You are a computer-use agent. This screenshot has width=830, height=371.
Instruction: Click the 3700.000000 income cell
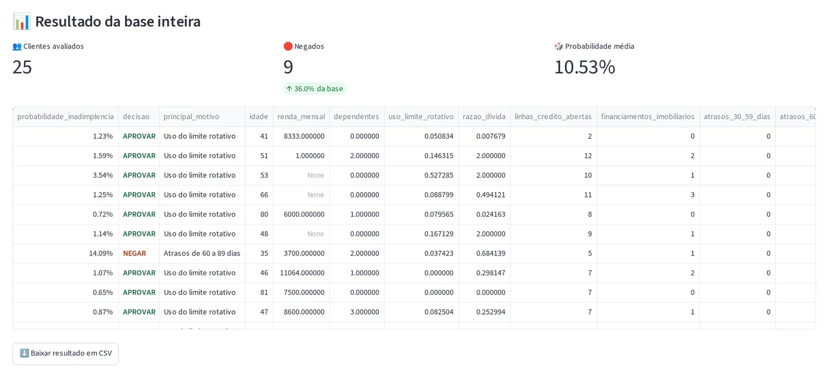(x=301, y=253)
